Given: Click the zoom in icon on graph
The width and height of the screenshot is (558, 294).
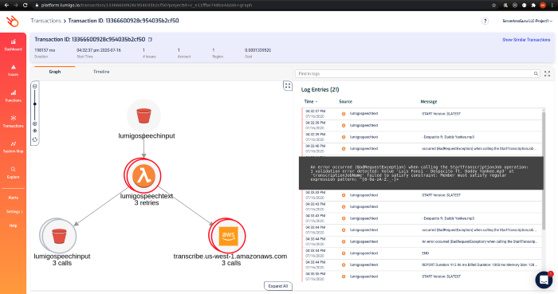Looking at the screenshot, I should click(x=35, y=123).
